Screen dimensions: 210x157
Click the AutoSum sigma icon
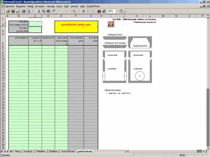pos(79,11)
